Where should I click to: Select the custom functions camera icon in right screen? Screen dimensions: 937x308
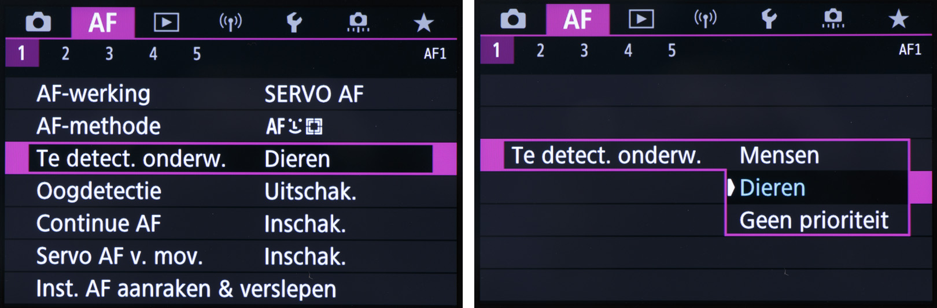pyautogui.click(x=833, y=19)
